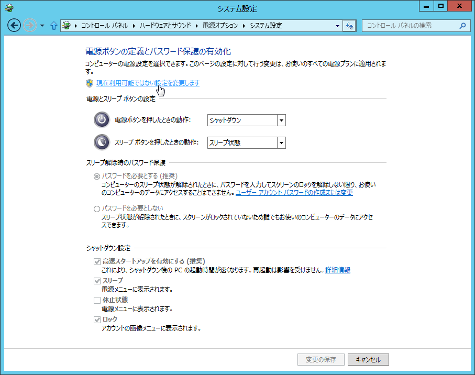475x375 pixels.
Task: Select ハードウェアとサウンド breadcrumb
Action: 165,26
